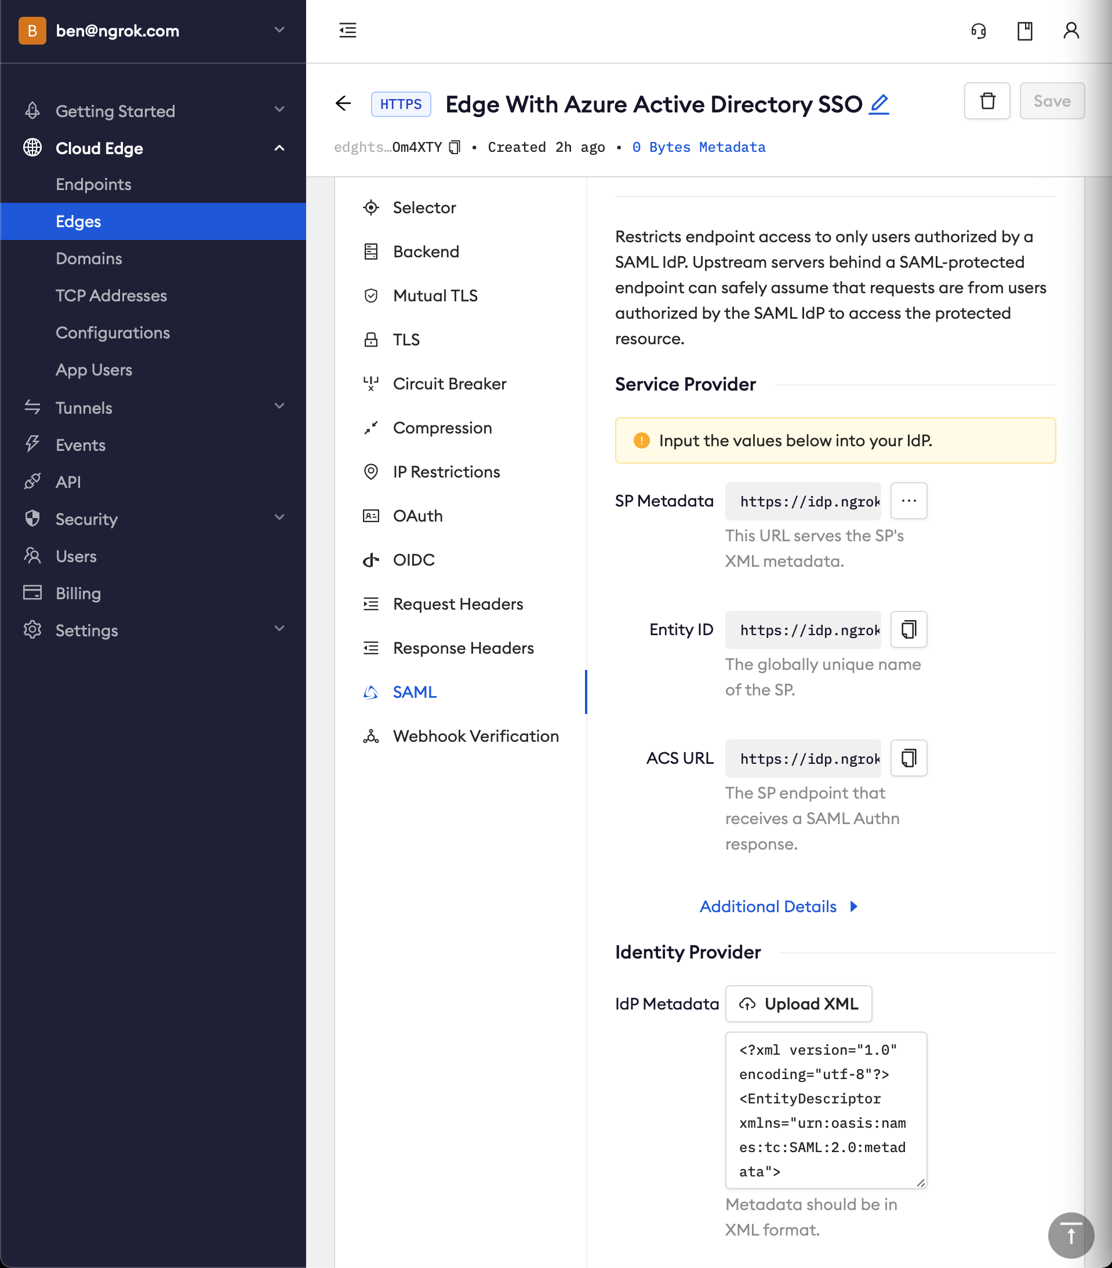Expand the Tunnels section chevron
Screen dimensions: 1112x1268
click(x=279, y=406)
